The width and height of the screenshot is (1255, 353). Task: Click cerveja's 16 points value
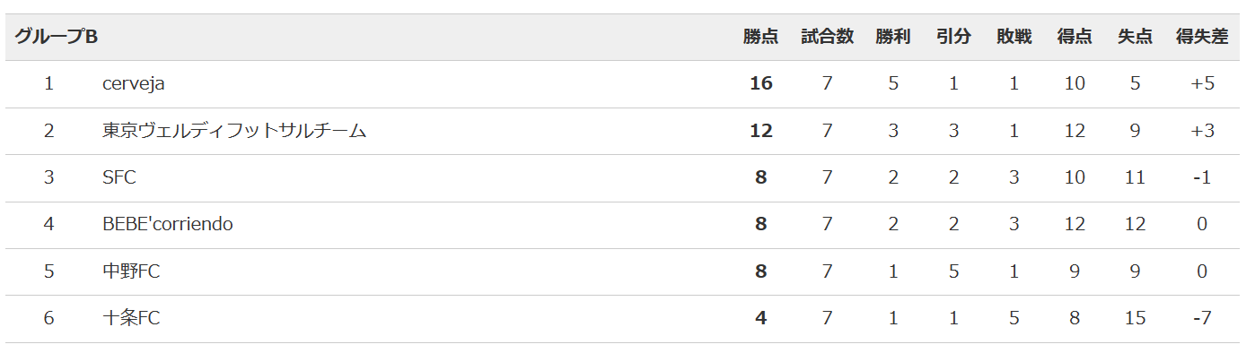(x=761, y=83)
